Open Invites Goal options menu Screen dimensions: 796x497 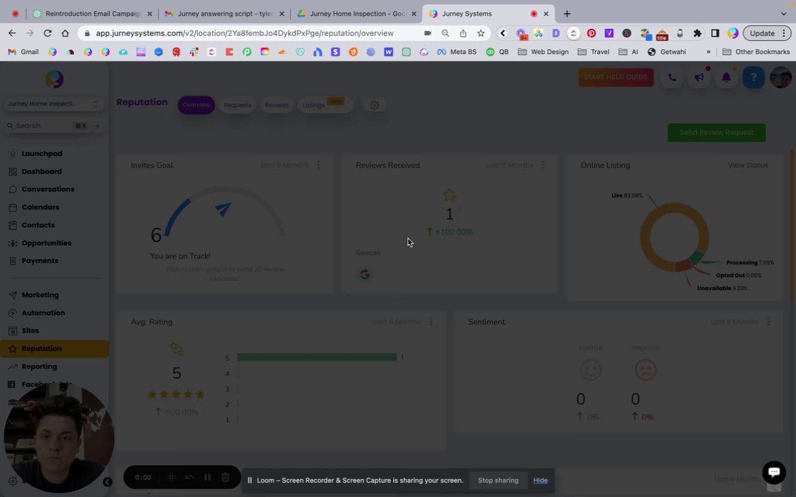point(319,166)
